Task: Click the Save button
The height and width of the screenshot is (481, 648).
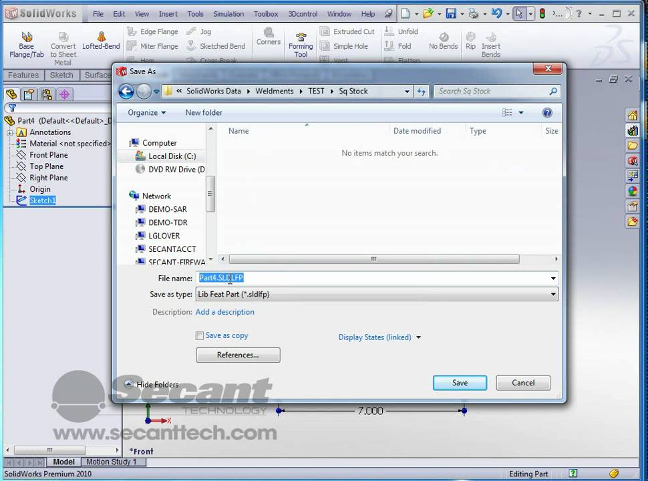Action: tap(460, 383)
